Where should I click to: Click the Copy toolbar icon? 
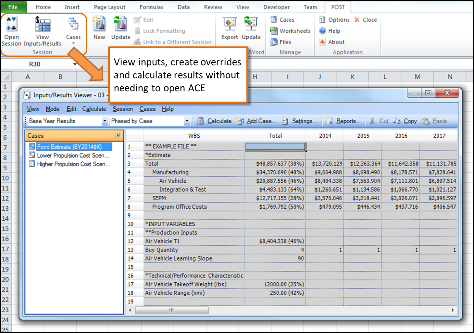click(x=396, y=121)
